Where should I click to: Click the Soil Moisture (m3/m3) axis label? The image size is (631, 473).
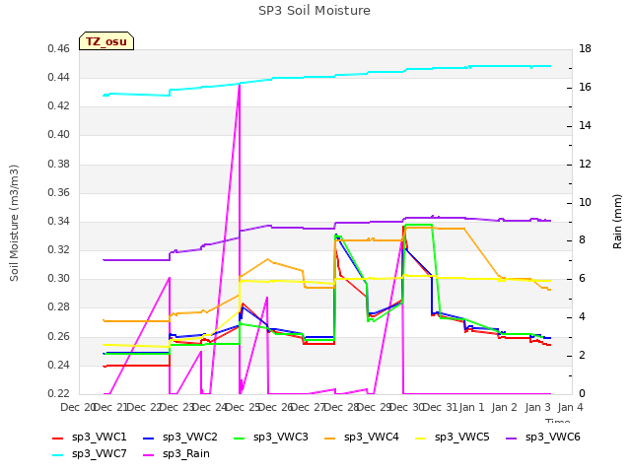[14, 223]
